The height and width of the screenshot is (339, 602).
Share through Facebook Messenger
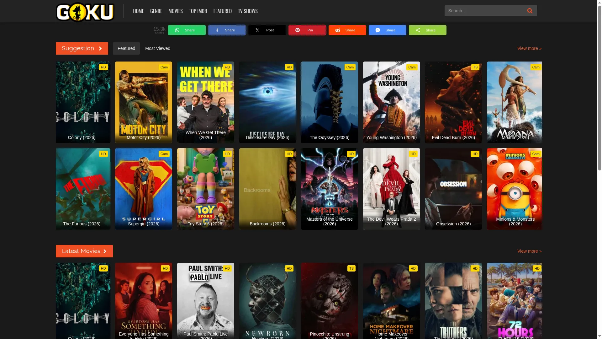coord(388,30)
